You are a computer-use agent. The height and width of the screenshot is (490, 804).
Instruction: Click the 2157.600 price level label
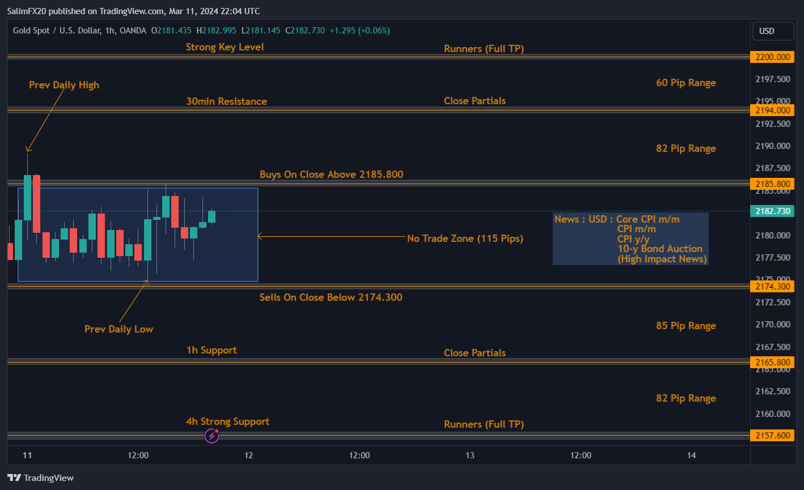coord(772,435)
